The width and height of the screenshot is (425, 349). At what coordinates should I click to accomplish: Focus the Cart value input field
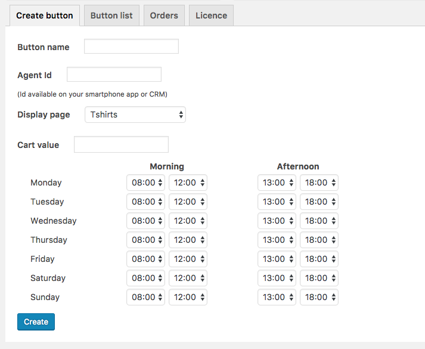coord(121,144)
